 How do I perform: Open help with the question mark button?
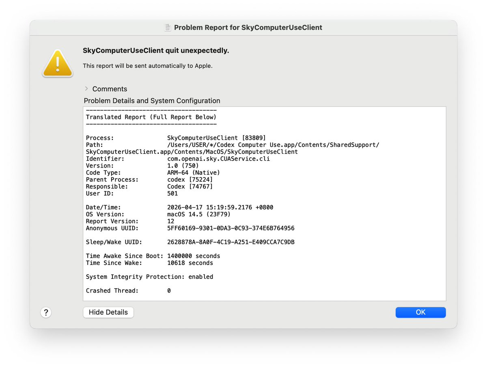point(46,312)
